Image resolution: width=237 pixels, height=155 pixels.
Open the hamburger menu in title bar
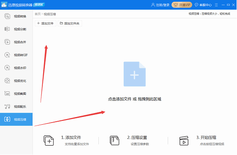click(x=216, y=5)
